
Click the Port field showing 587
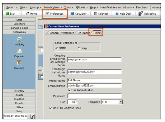(73, 102)
